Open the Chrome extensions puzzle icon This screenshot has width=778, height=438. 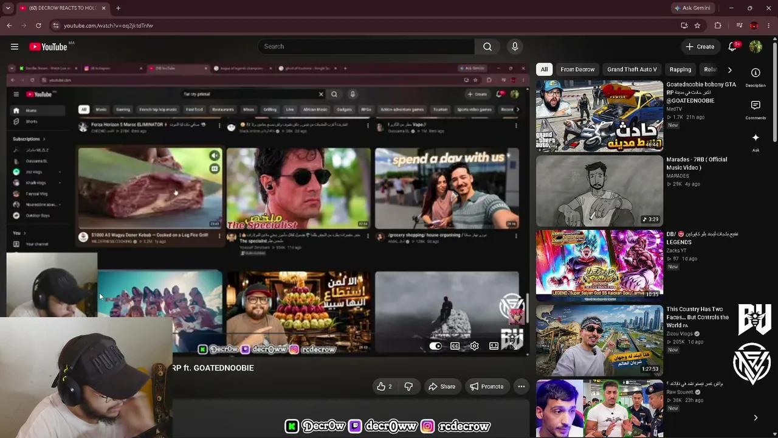point(718,26)
